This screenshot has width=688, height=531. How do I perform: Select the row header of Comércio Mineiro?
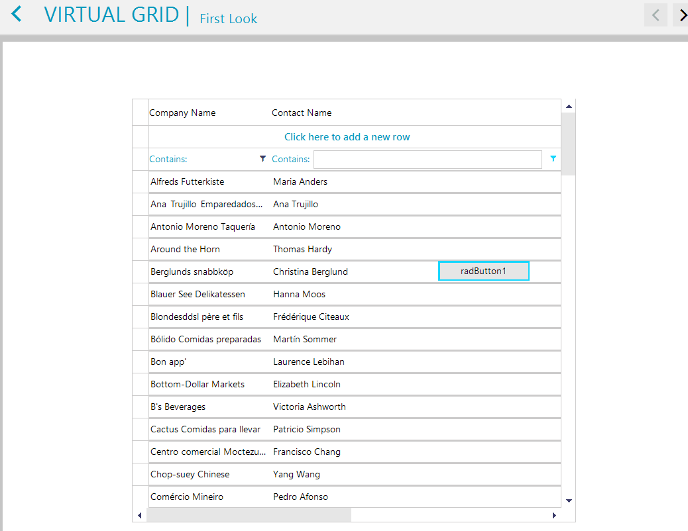tap(141, 497)
